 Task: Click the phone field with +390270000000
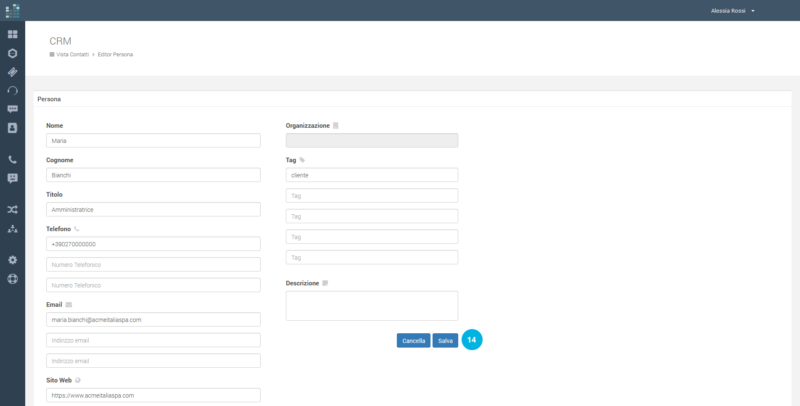pyautogui.click(x=153, y=244)
